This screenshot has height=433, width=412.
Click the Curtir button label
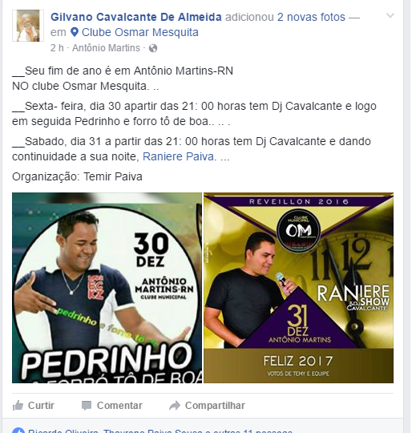41,406
